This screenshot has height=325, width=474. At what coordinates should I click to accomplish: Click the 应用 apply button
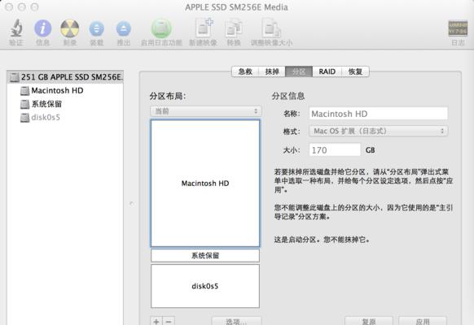click(x=423, y=321)
